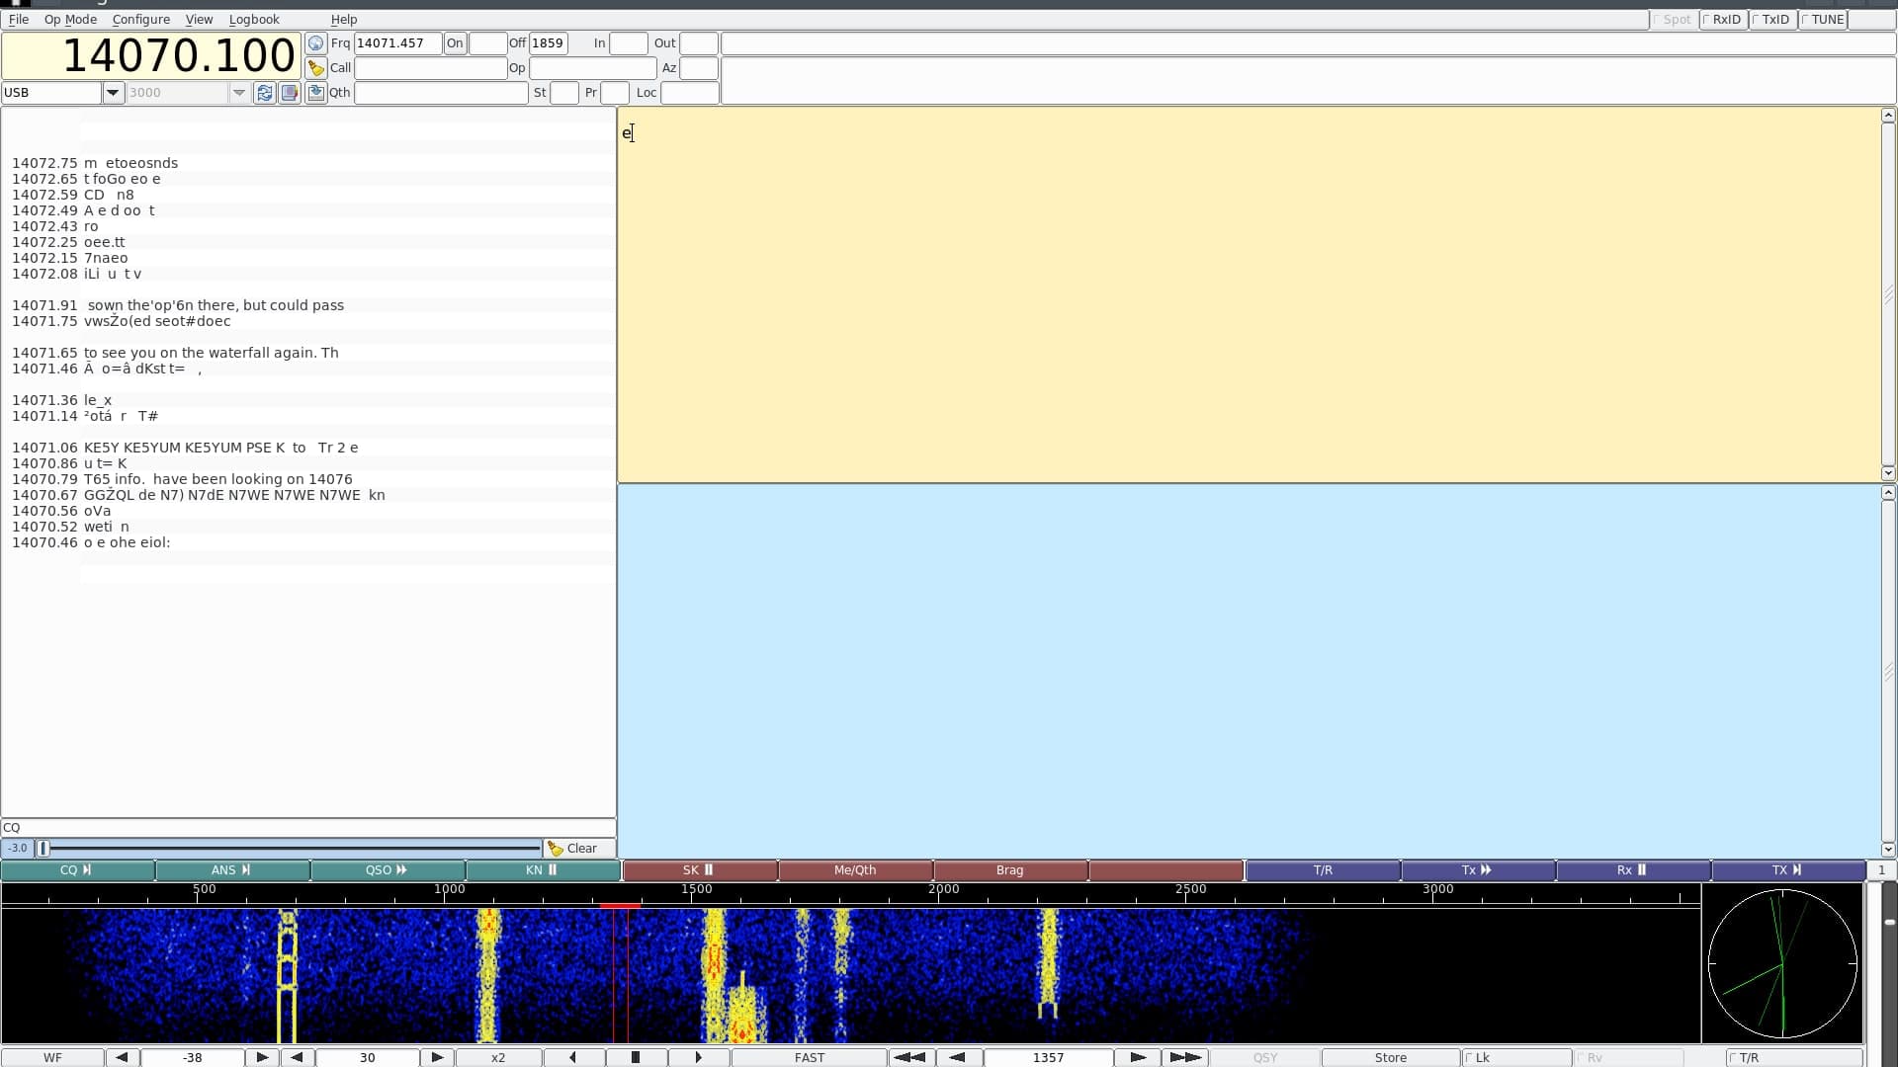
Task: Click the SK macro button
Action: 700,870
